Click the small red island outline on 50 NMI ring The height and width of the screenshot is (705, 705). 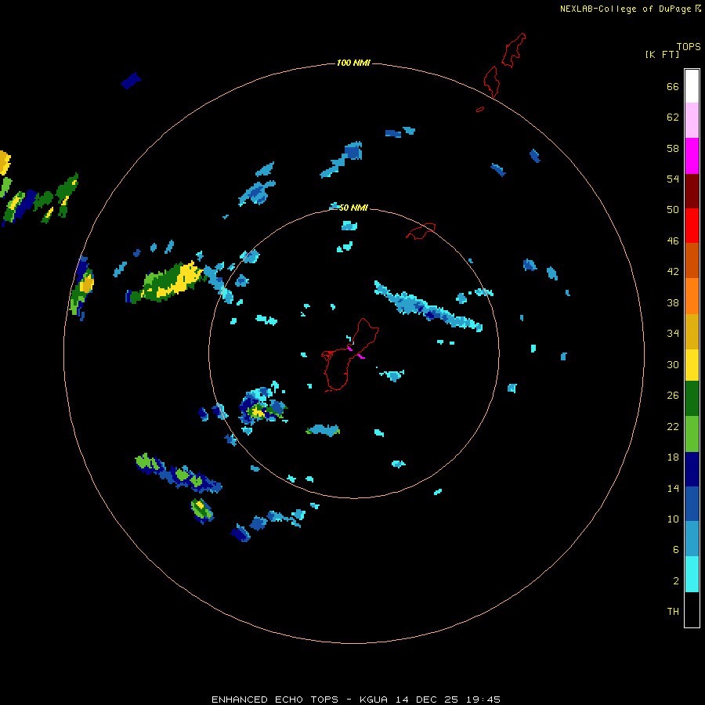421,231
